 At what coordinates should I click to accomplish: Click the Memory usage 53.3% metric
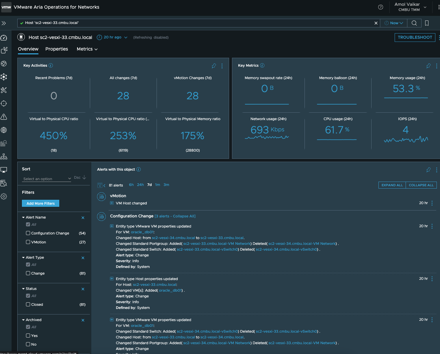406,89
